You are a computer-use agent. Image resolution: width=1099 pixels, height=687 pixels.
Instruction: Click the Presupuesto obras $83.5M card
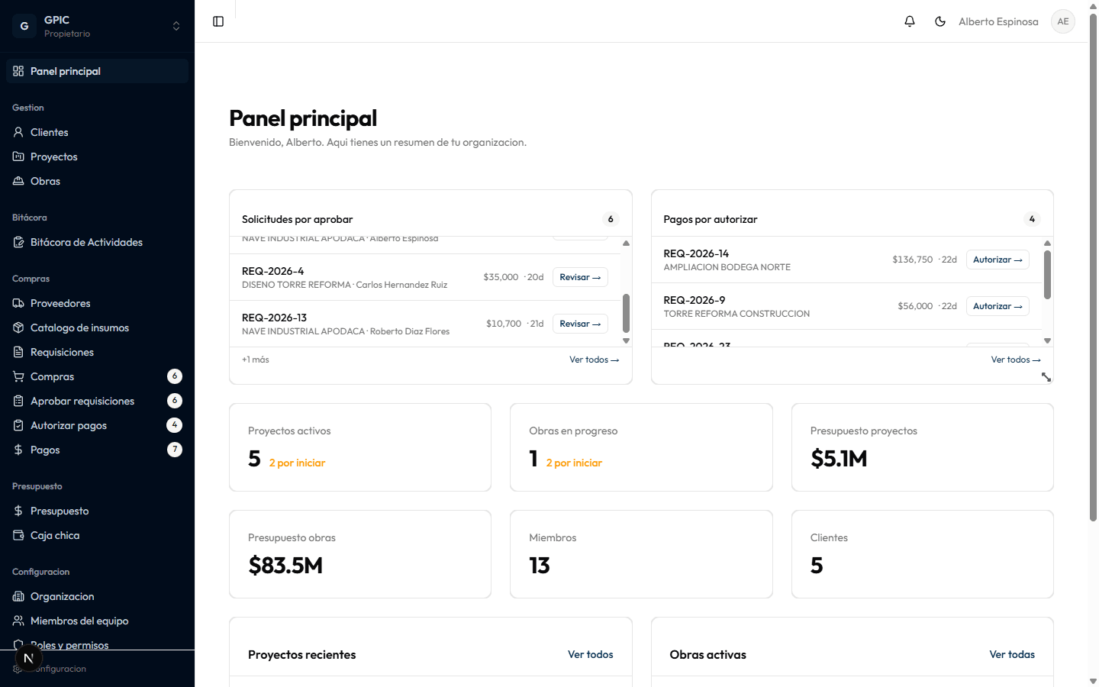pos(360,554)
